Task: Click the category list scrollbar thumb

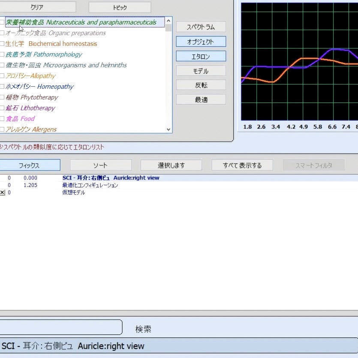Action: (x=168, y=27)
